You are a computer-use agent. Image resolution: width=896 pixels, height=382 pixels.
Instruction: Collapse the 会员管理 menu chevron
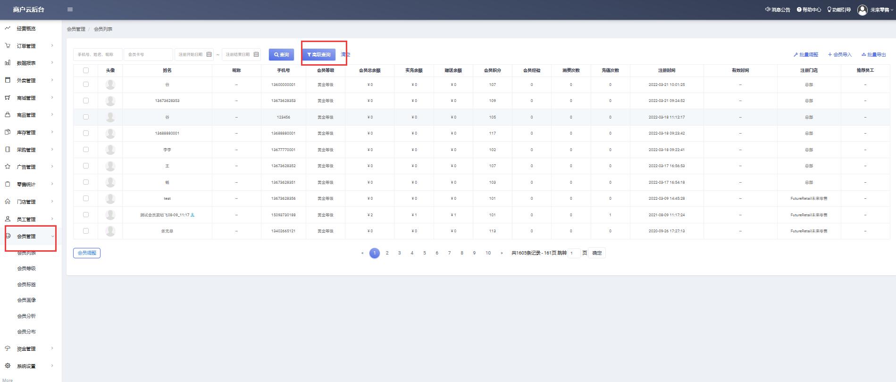(52, 237)
